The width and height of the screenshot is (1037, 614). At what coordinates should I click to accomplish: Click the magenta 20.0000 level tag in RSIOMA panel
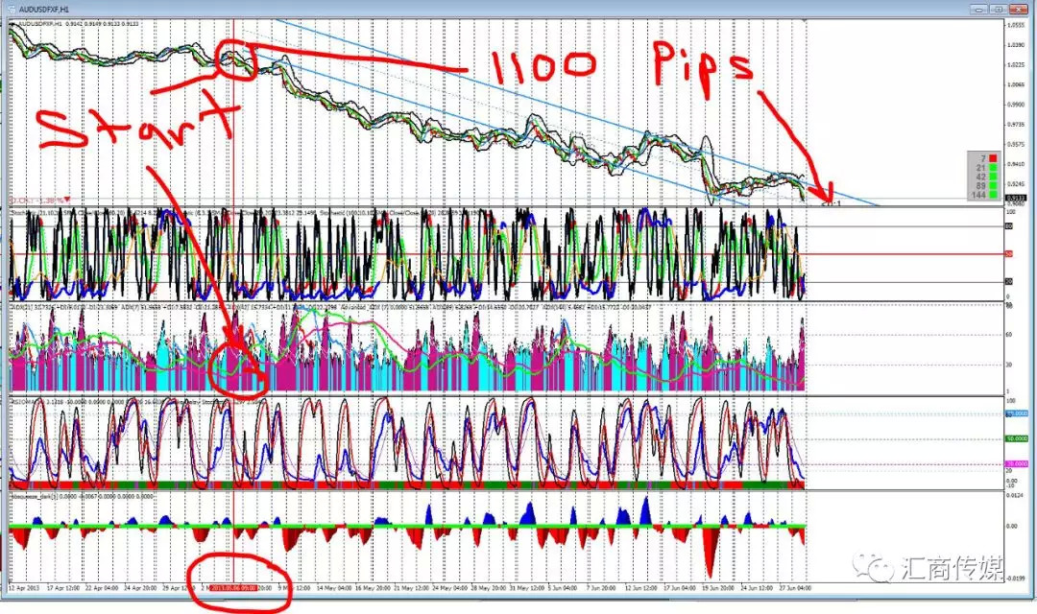click(x=1016, y=464)
